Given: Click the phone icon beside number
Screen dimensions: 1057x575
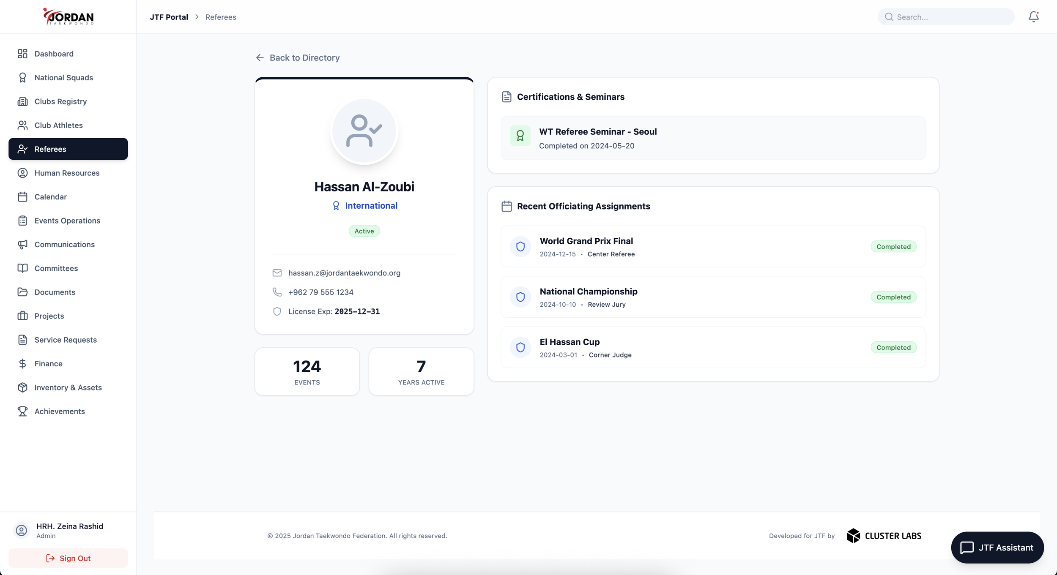Looking at the screenshot, I should point(277,292).
